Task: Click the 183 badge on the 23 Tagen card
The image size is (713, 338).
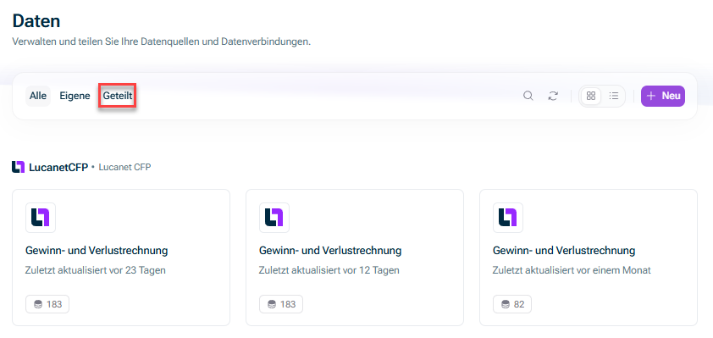Action: [x=47, y=304]
